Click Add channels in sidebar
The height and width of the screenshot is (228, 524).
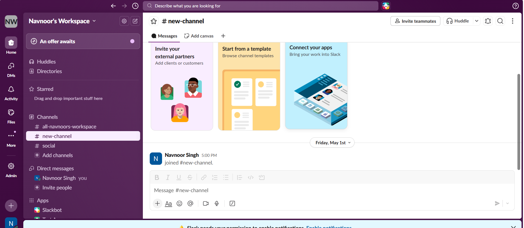[83, 155]
